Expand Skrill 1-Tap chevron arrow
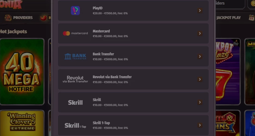 point(200,125)
